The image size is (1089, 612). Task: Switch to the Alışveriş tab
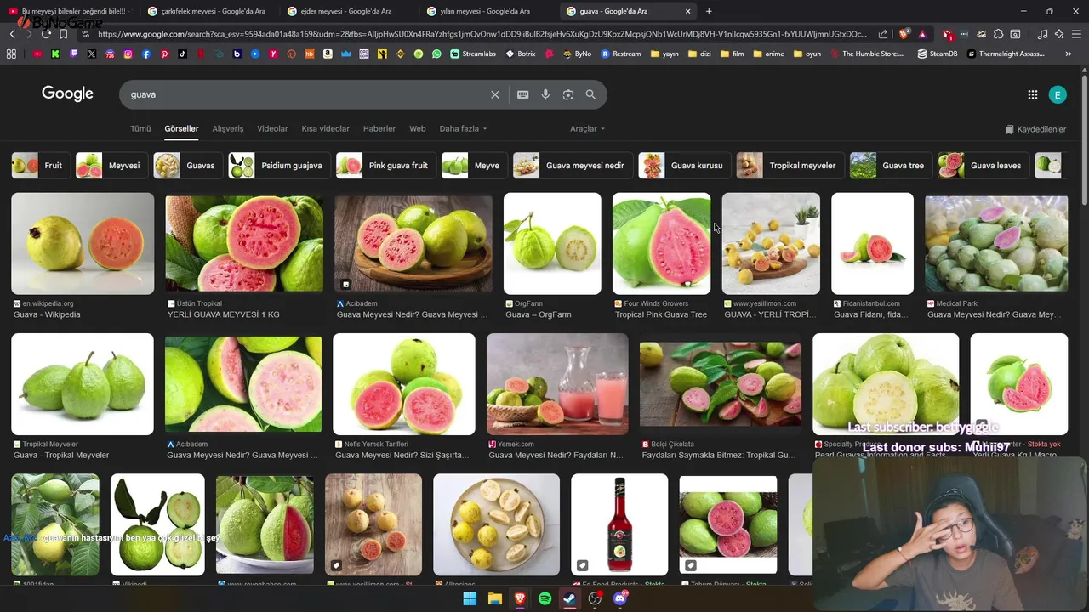click(228, 128)
